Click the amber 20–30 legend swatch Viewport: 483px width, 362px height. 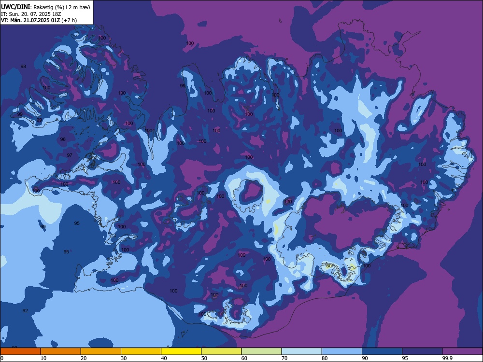[101, 351]
